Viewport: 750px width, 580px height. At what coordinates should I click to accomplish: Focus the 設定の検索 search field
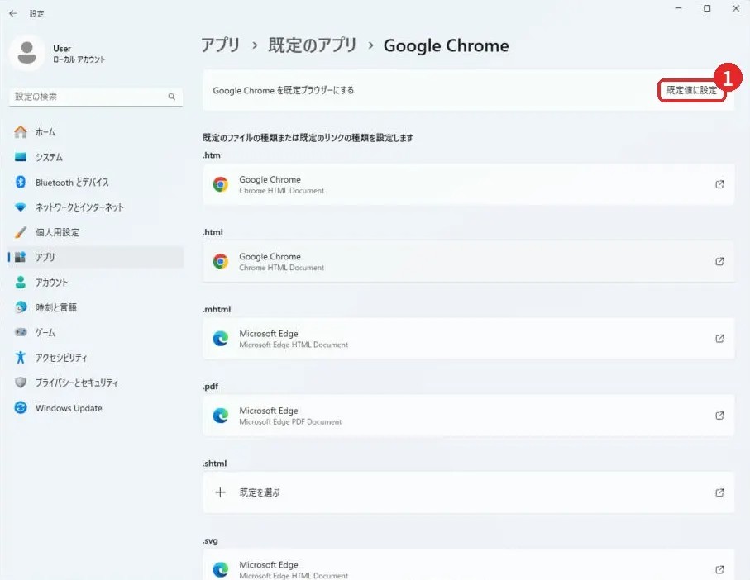[x=96, y=97]
